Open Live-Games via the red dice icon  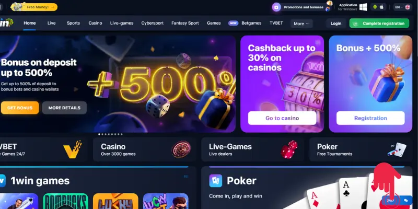[x=289, y=149]
